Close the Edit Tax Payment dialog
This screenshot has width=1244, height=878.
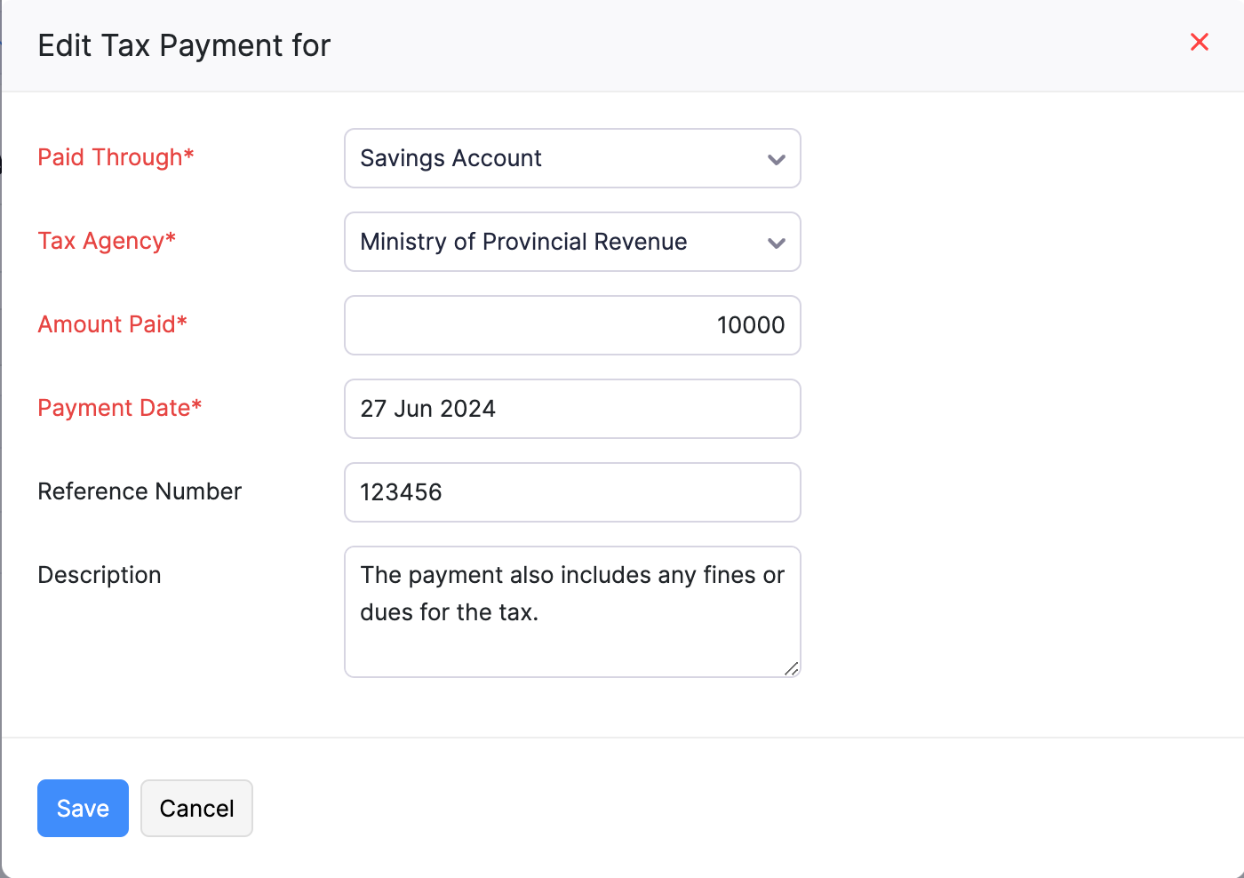click(x=1199, y=42)
